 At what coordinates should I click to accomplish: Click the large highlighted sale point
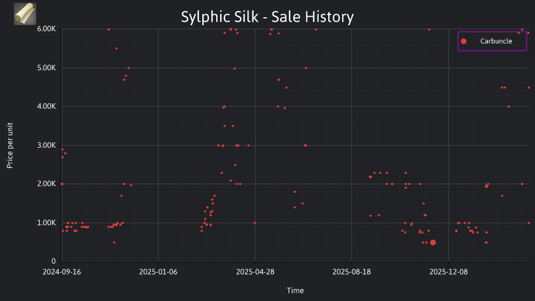(x=433, y=242)
